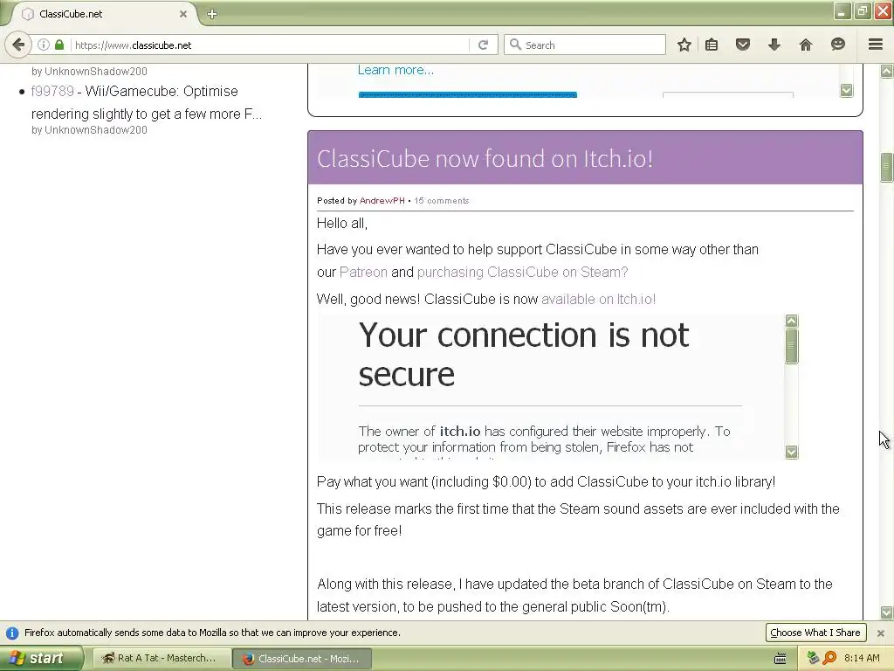This screenshot has height=671, width=894.
Task: Click the search magnifier icon
Action: coord(515,45)
